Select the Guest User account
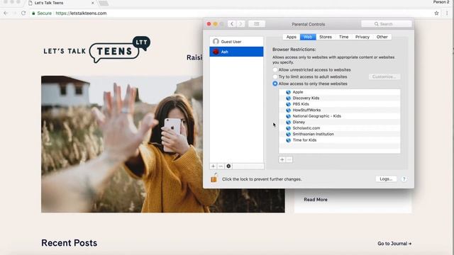The width and height of the screenshot is (454, 255). tap(236, 42)
